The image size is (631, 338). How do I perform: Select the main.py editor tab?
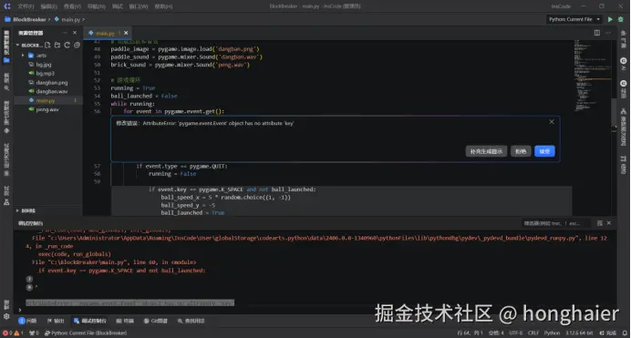[106, 33]
